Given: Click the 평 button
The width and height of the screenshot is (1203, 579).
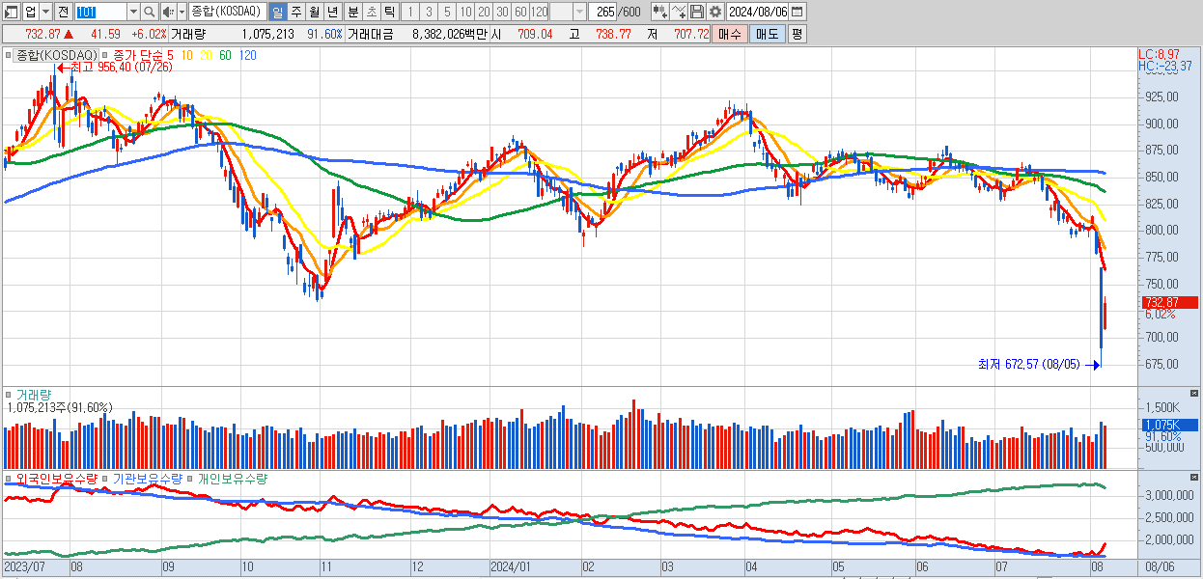Looking at the screenshot, I should pyautogui.click(x=797, y=34).
